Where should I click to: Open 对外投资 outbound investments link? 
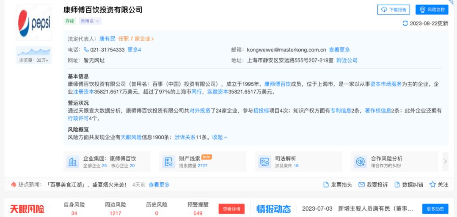[x=200, y=111]
